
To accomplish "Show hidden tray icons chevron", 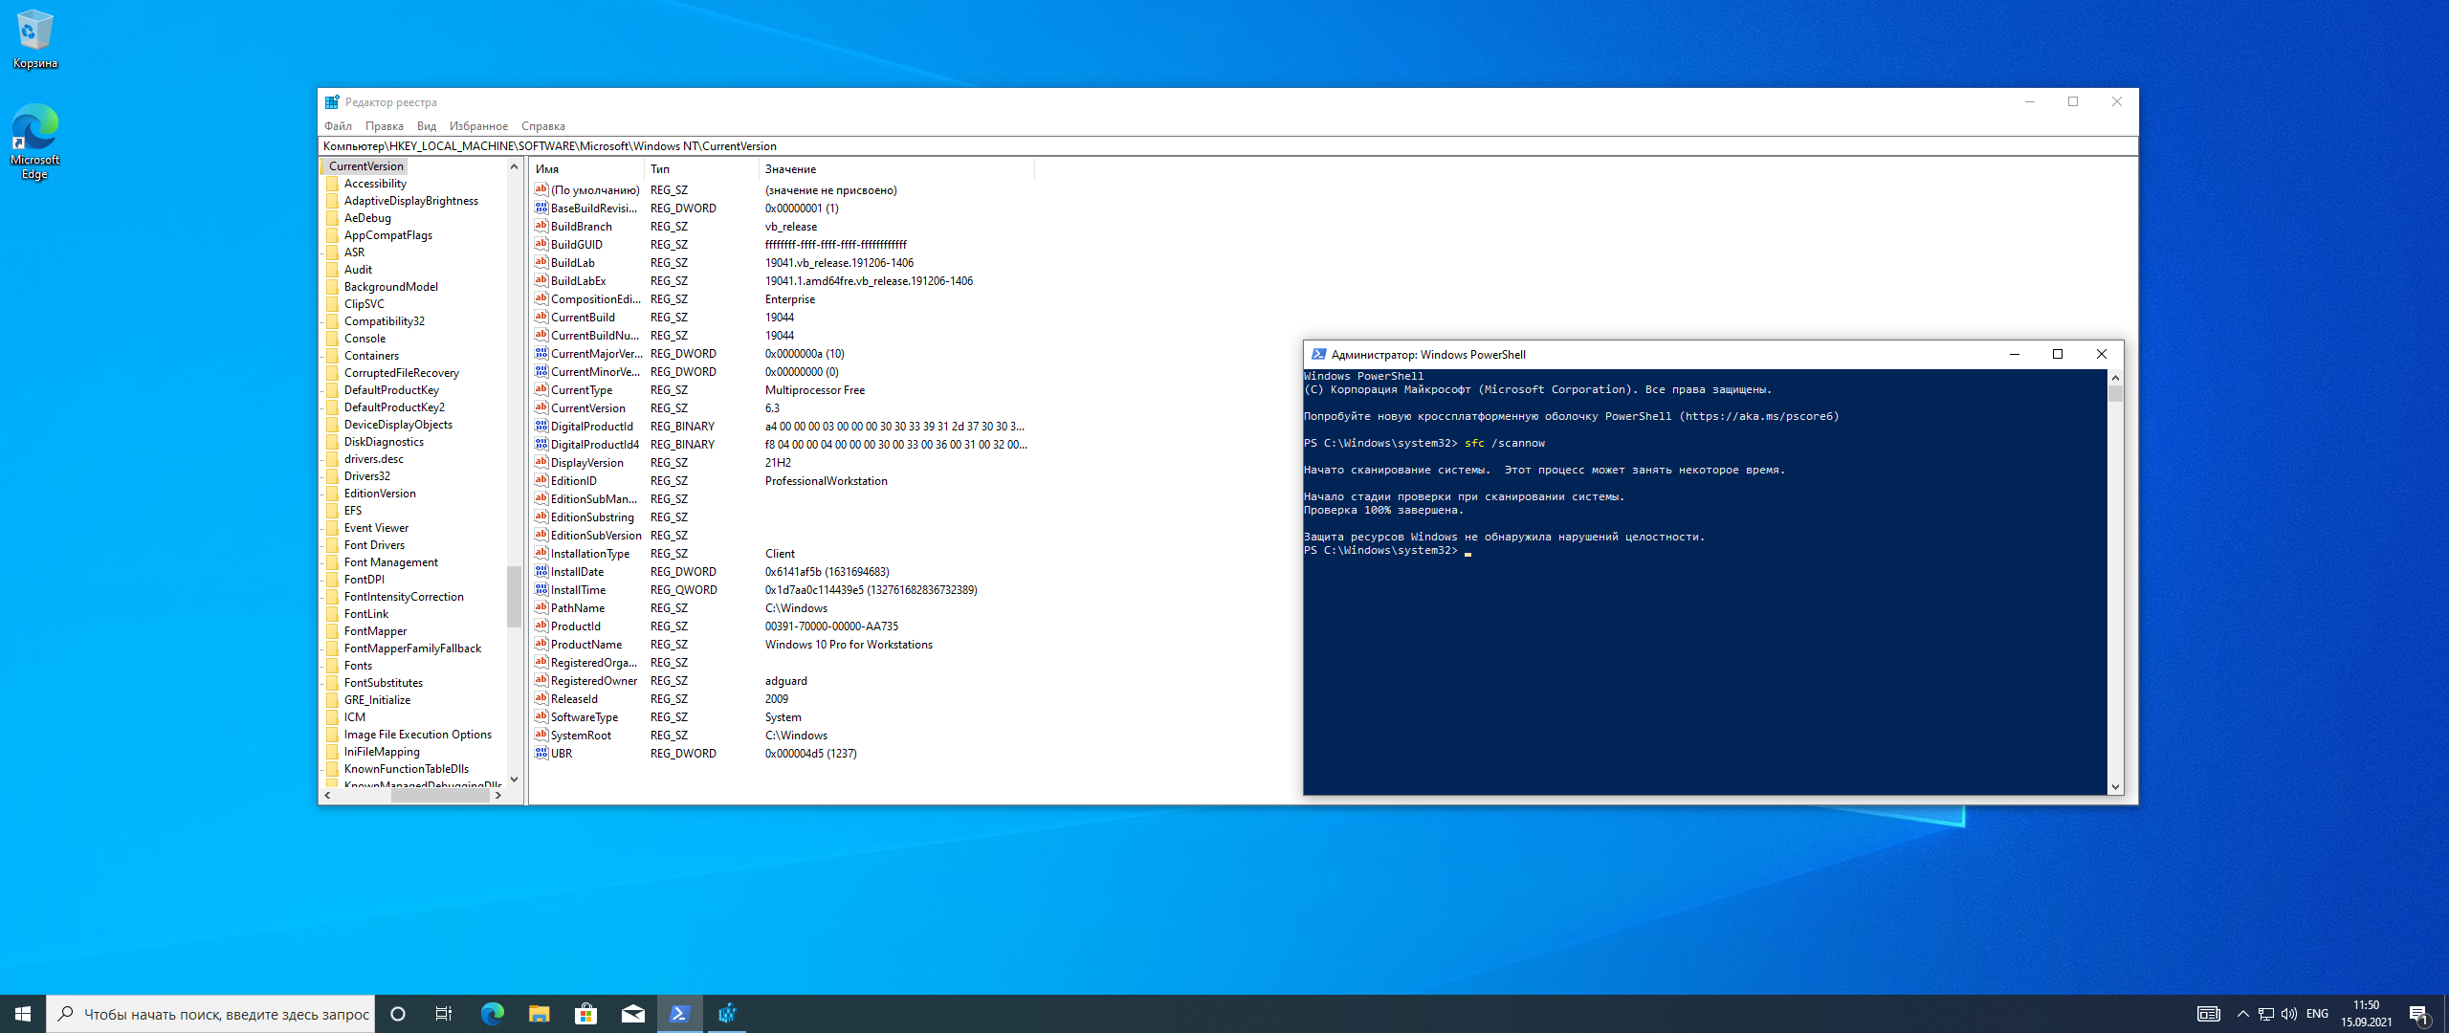I will [x=2242, y=1014].
